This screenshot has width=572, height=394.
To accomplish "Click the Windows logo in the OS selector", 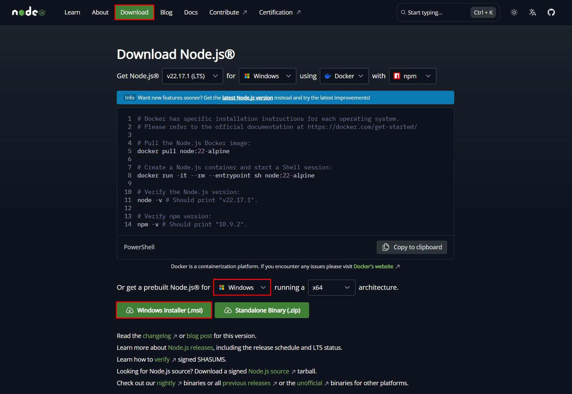I will pos(247,76).
